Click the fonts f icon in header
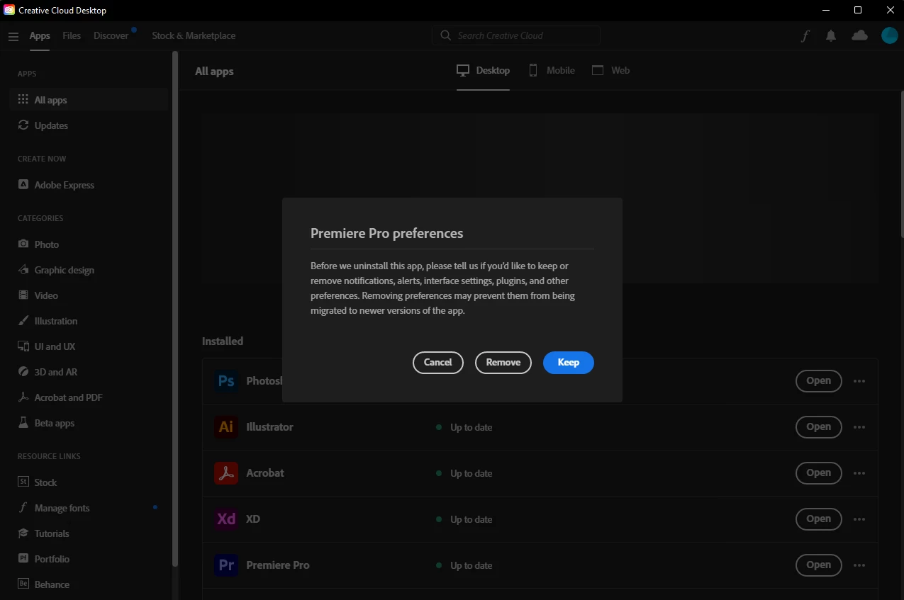Viewport: 904px width, 600px height. click(805, 35)
